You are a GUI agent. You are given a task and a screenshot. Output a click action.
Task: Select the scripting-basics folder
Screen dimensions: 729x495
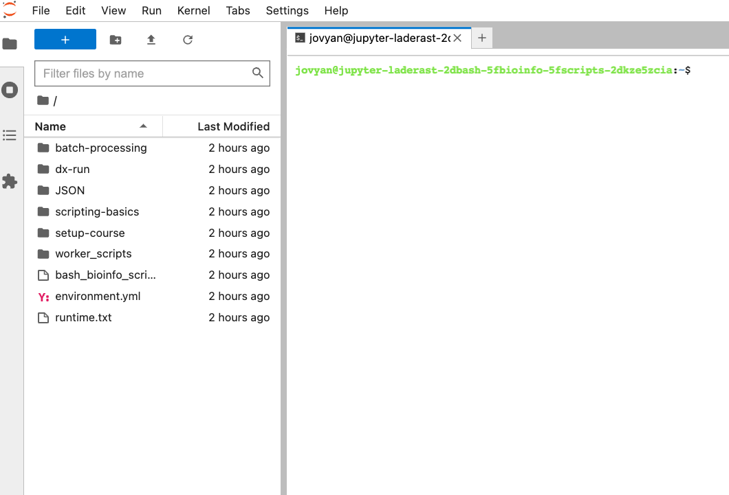152,212
